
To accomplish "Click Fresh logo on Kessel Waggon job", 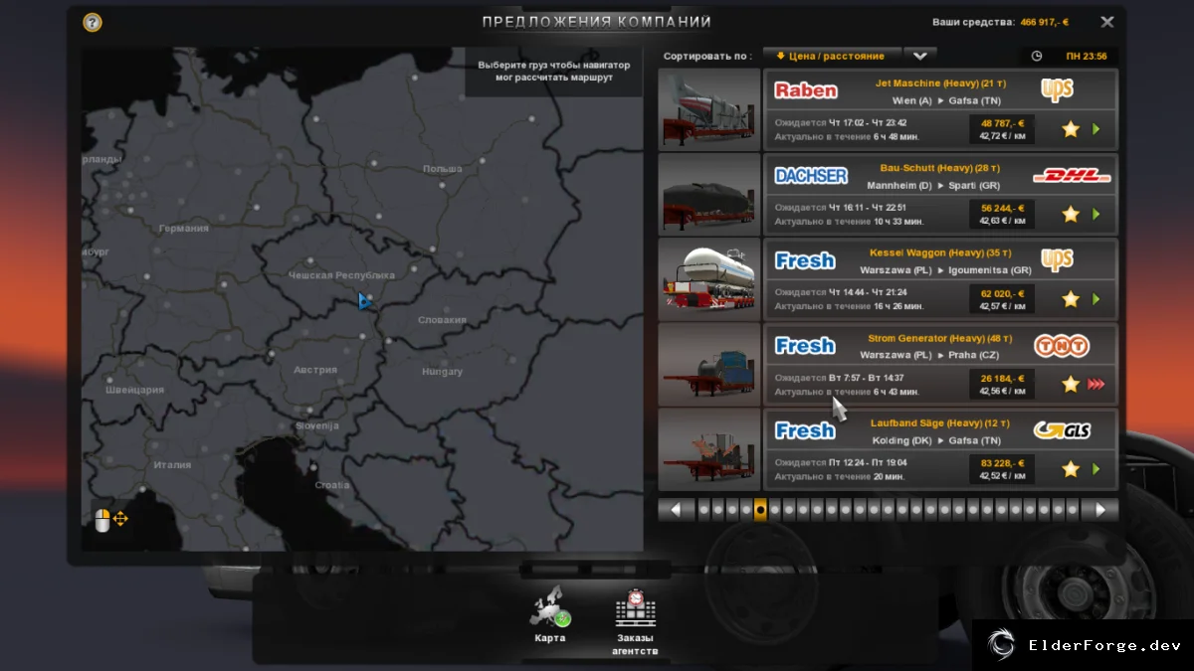I will [x=805, y=260].
